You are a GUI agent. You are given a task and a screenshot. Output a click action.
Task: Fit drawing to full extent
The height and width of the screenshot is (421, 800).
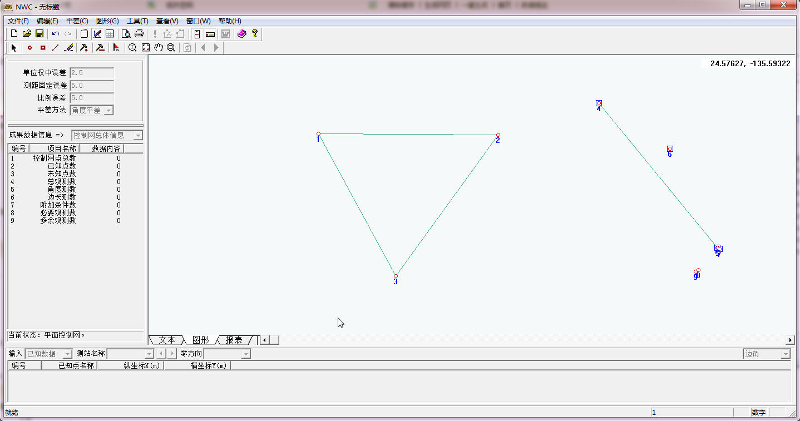[145, 48]
